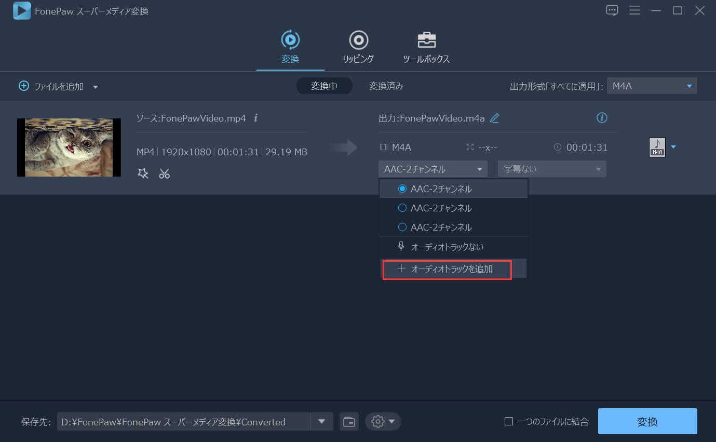716x442 pixels.
Task: Click the FonePaw app logo
Action: click(x=22, y=11)
